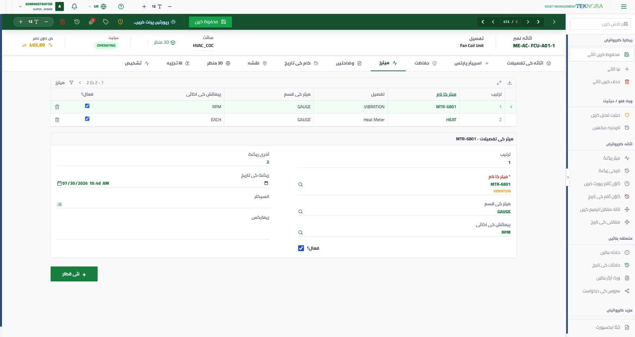Increase font size plus in top bar

144,7
